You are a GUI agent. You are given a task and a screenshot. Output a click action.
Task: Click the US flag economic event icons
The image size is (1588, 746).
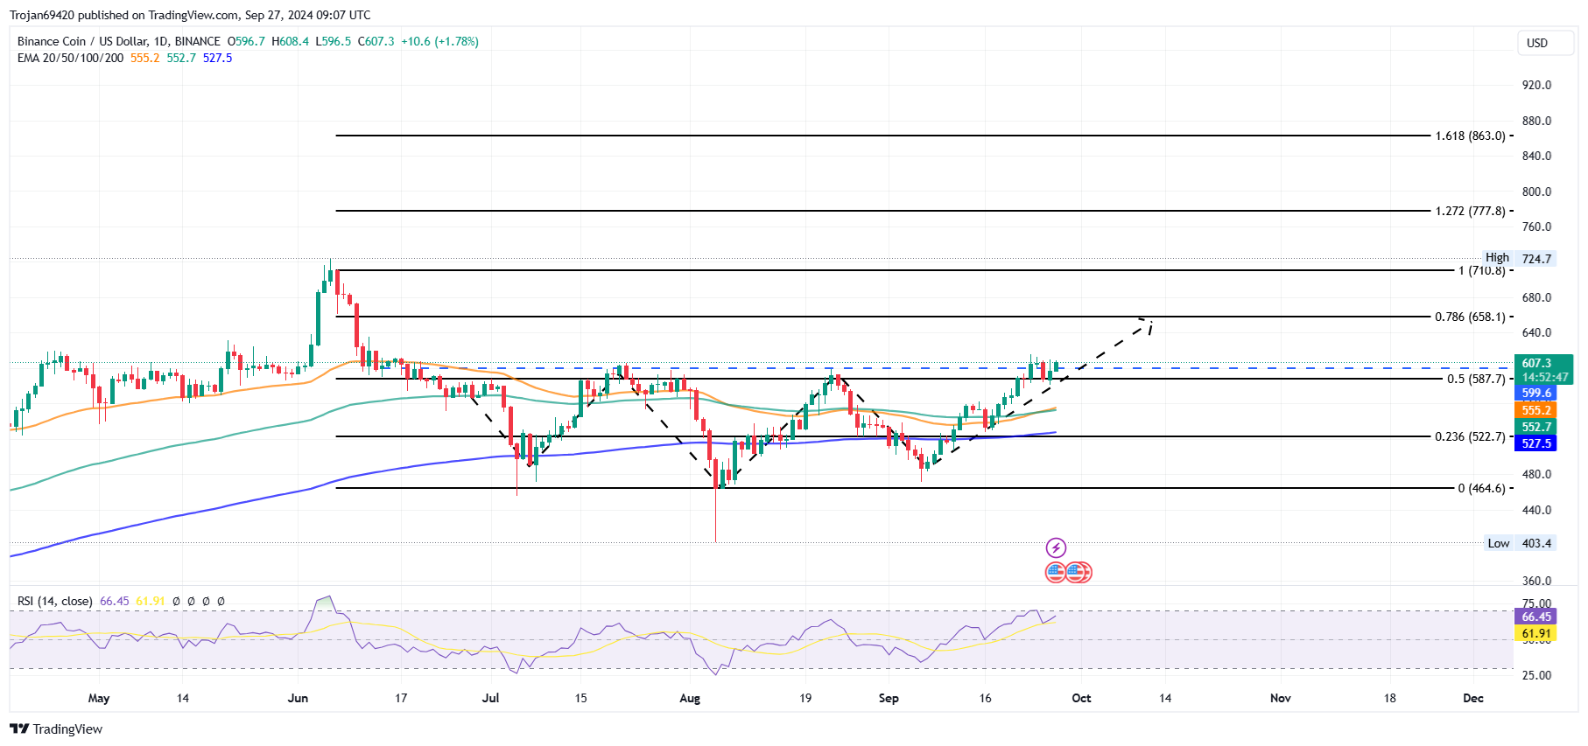pyautogui.click(x=1068, y=573)
